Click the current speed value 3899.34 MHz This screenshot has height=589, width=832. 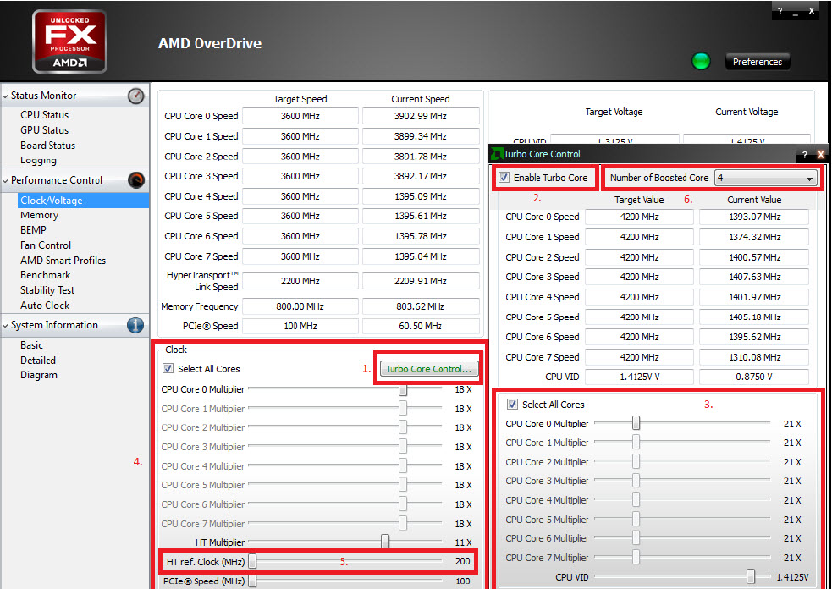point(421,136)
